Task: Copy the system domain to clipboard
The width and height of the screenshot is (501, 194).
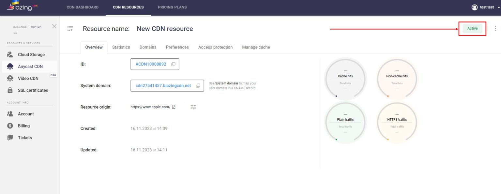Action: point(198,85)
